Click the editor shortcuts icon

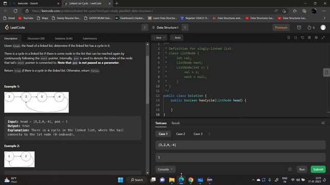pyautogui.click(x=309, y=38)
